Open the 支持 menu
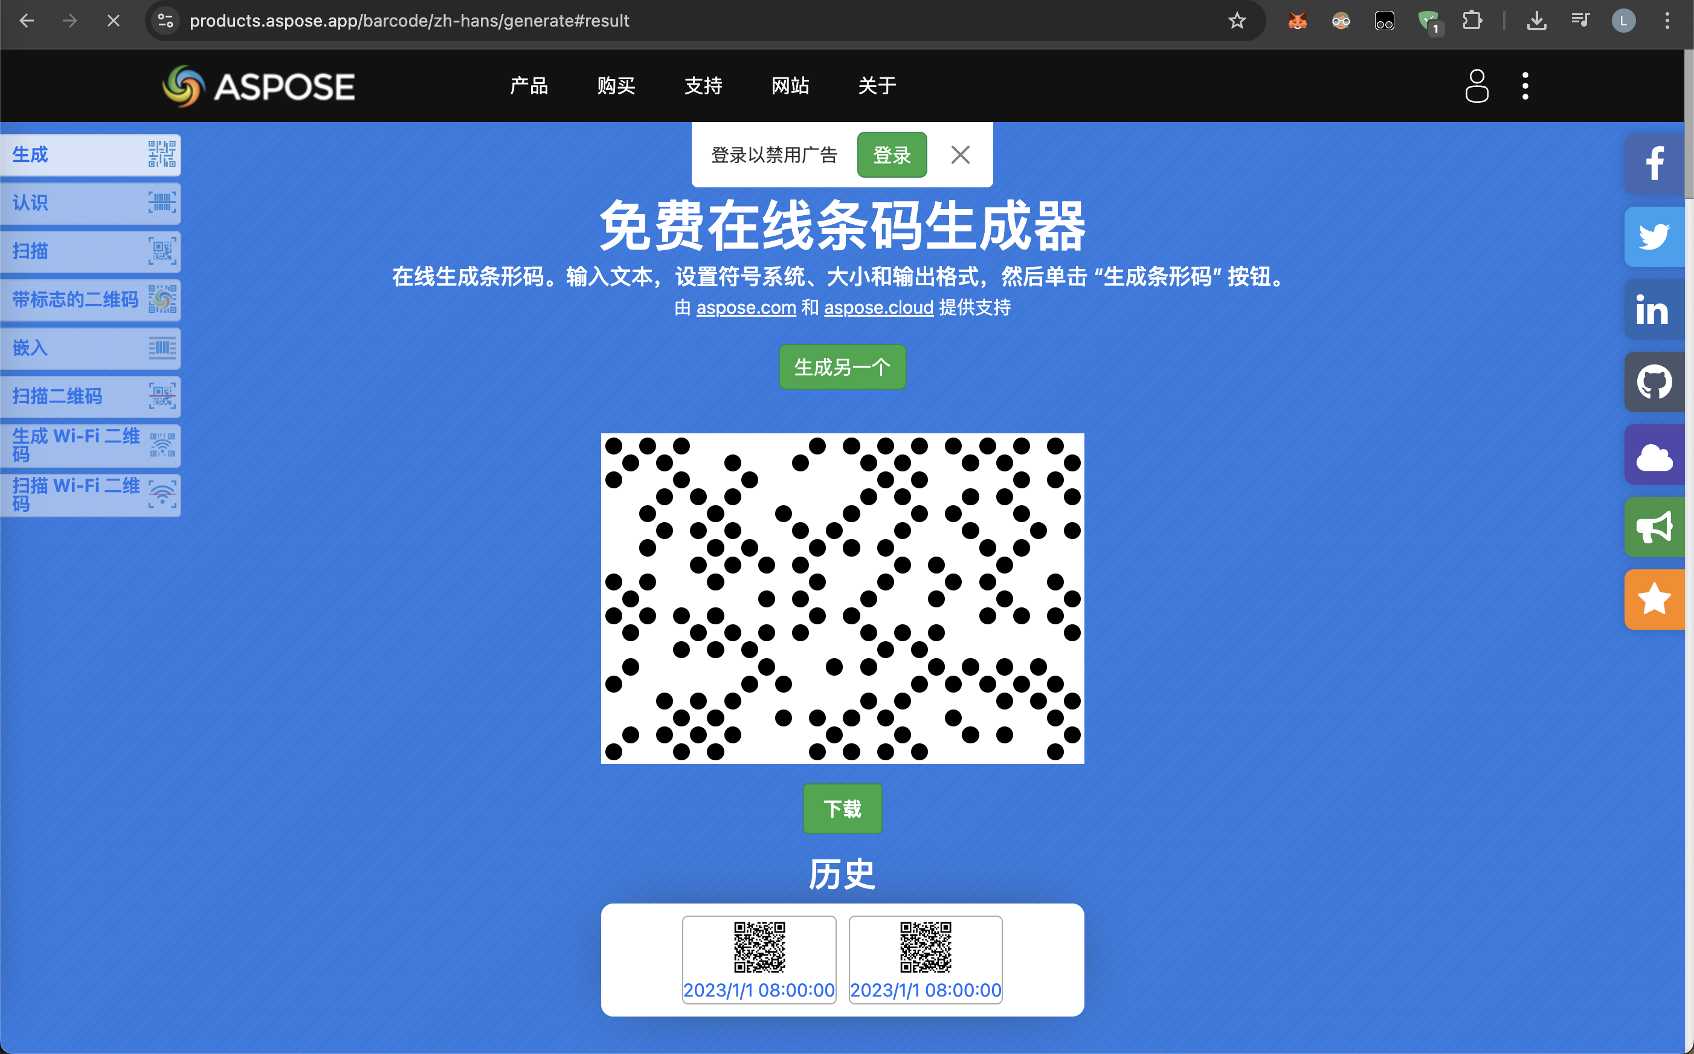 [x=703, y=86]
